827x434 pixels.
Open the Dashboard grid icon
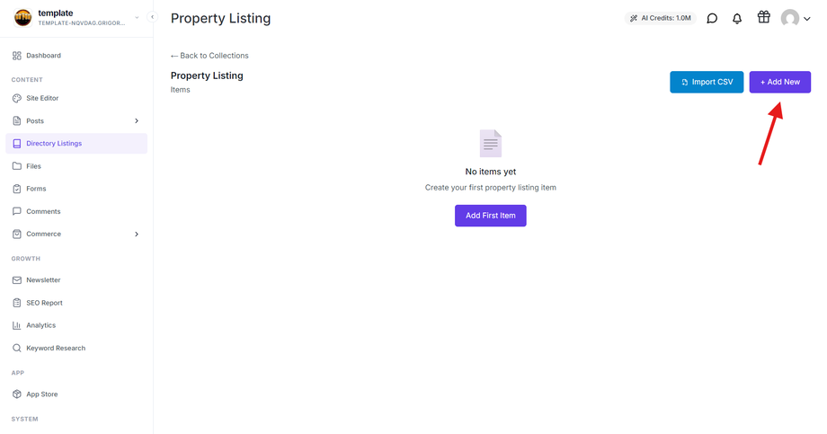coord(17,56)
